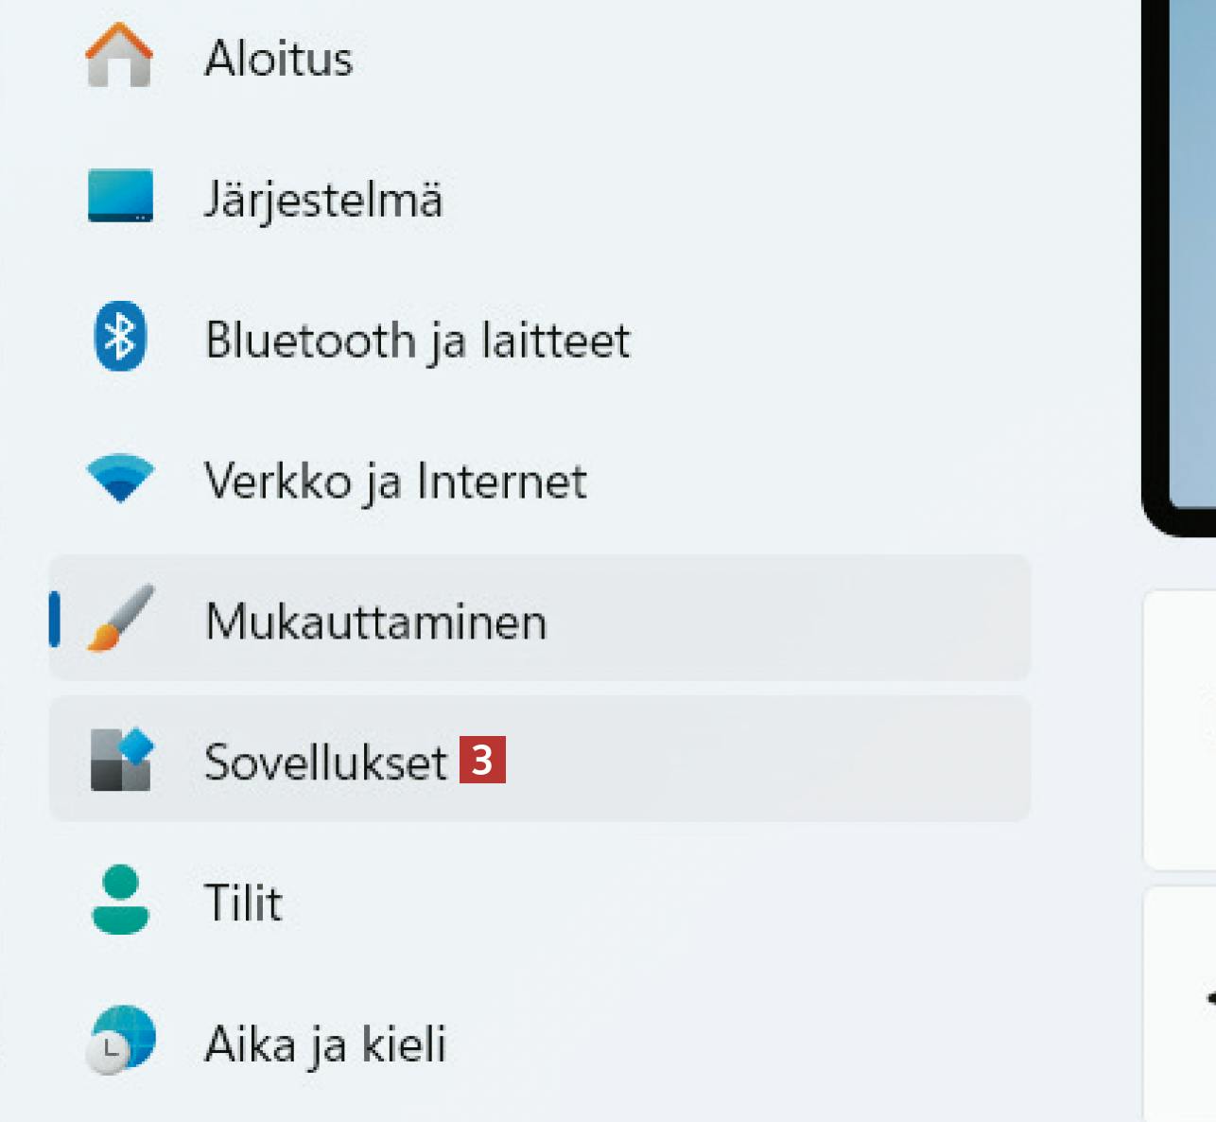Click the red number 3 badge
The width and height of the screenshot is (1216, 1122).
tap(482, 760)
